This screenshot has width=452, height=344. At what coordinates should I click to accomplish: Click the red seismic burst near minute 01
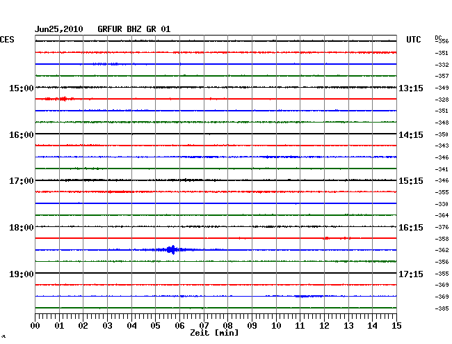63,99
